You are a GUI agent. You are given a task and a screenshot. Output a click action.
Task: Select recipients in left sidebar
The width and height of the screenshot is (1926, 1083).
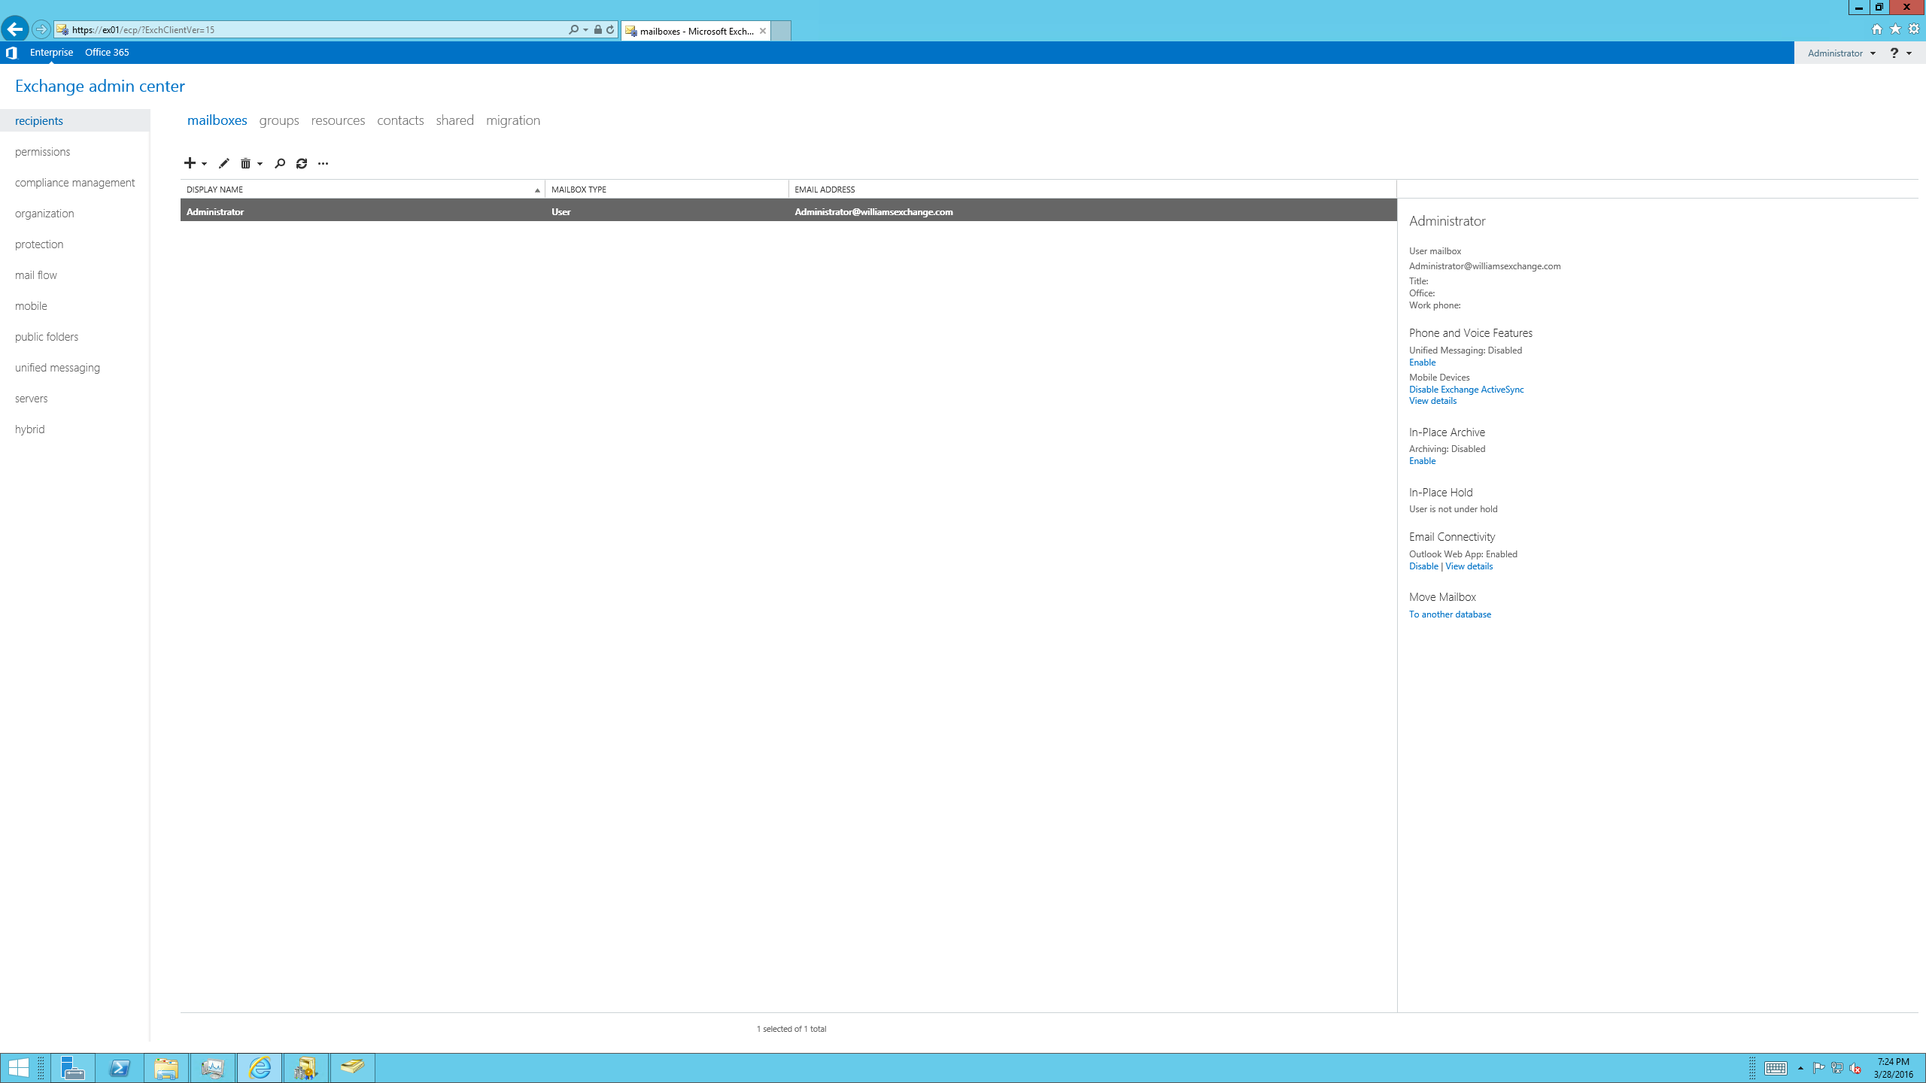(38, 120)
